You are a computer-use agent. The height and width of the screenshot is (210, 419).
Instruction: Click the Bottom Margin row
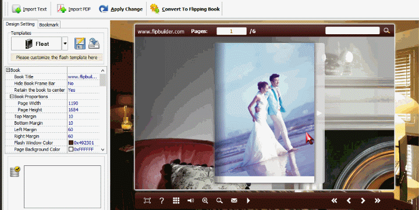tap(52, 123)
